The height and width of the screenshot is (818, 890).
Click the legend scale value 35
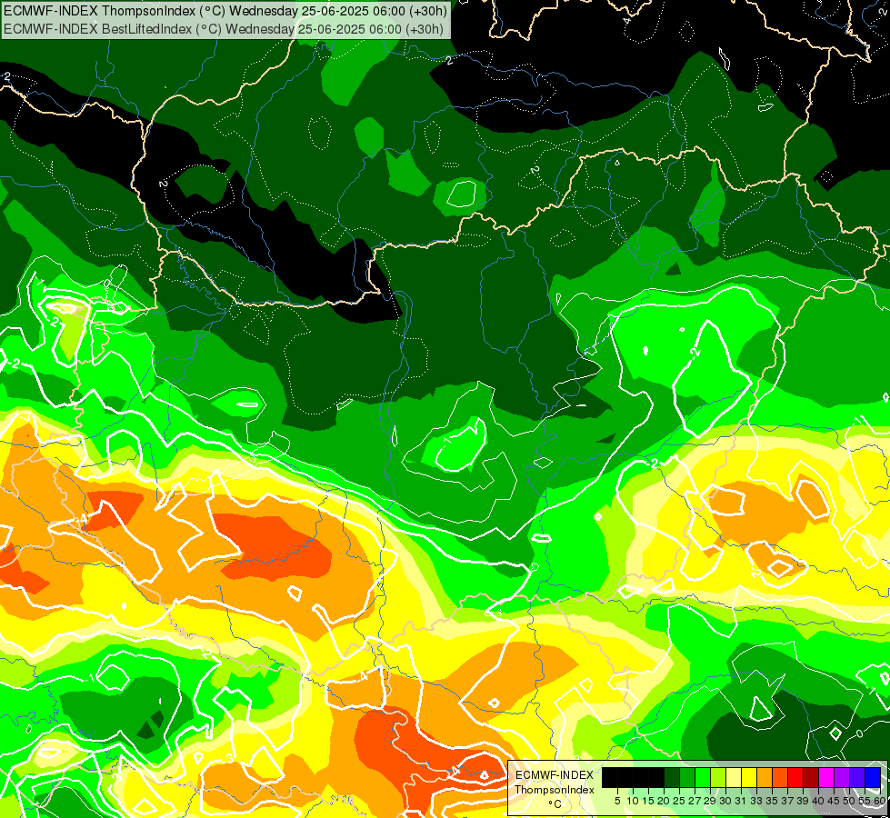click(772, 801)
